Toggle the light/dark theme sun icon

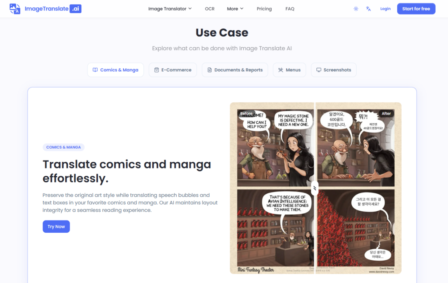point(356,9)
